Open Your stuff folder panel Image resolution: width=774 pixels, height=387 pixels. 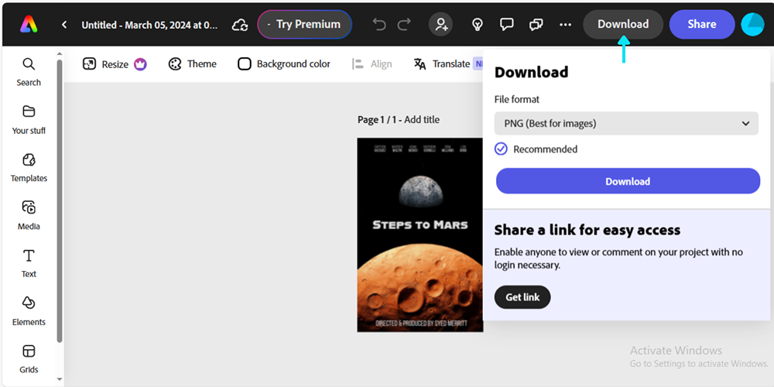click(29, 120)
